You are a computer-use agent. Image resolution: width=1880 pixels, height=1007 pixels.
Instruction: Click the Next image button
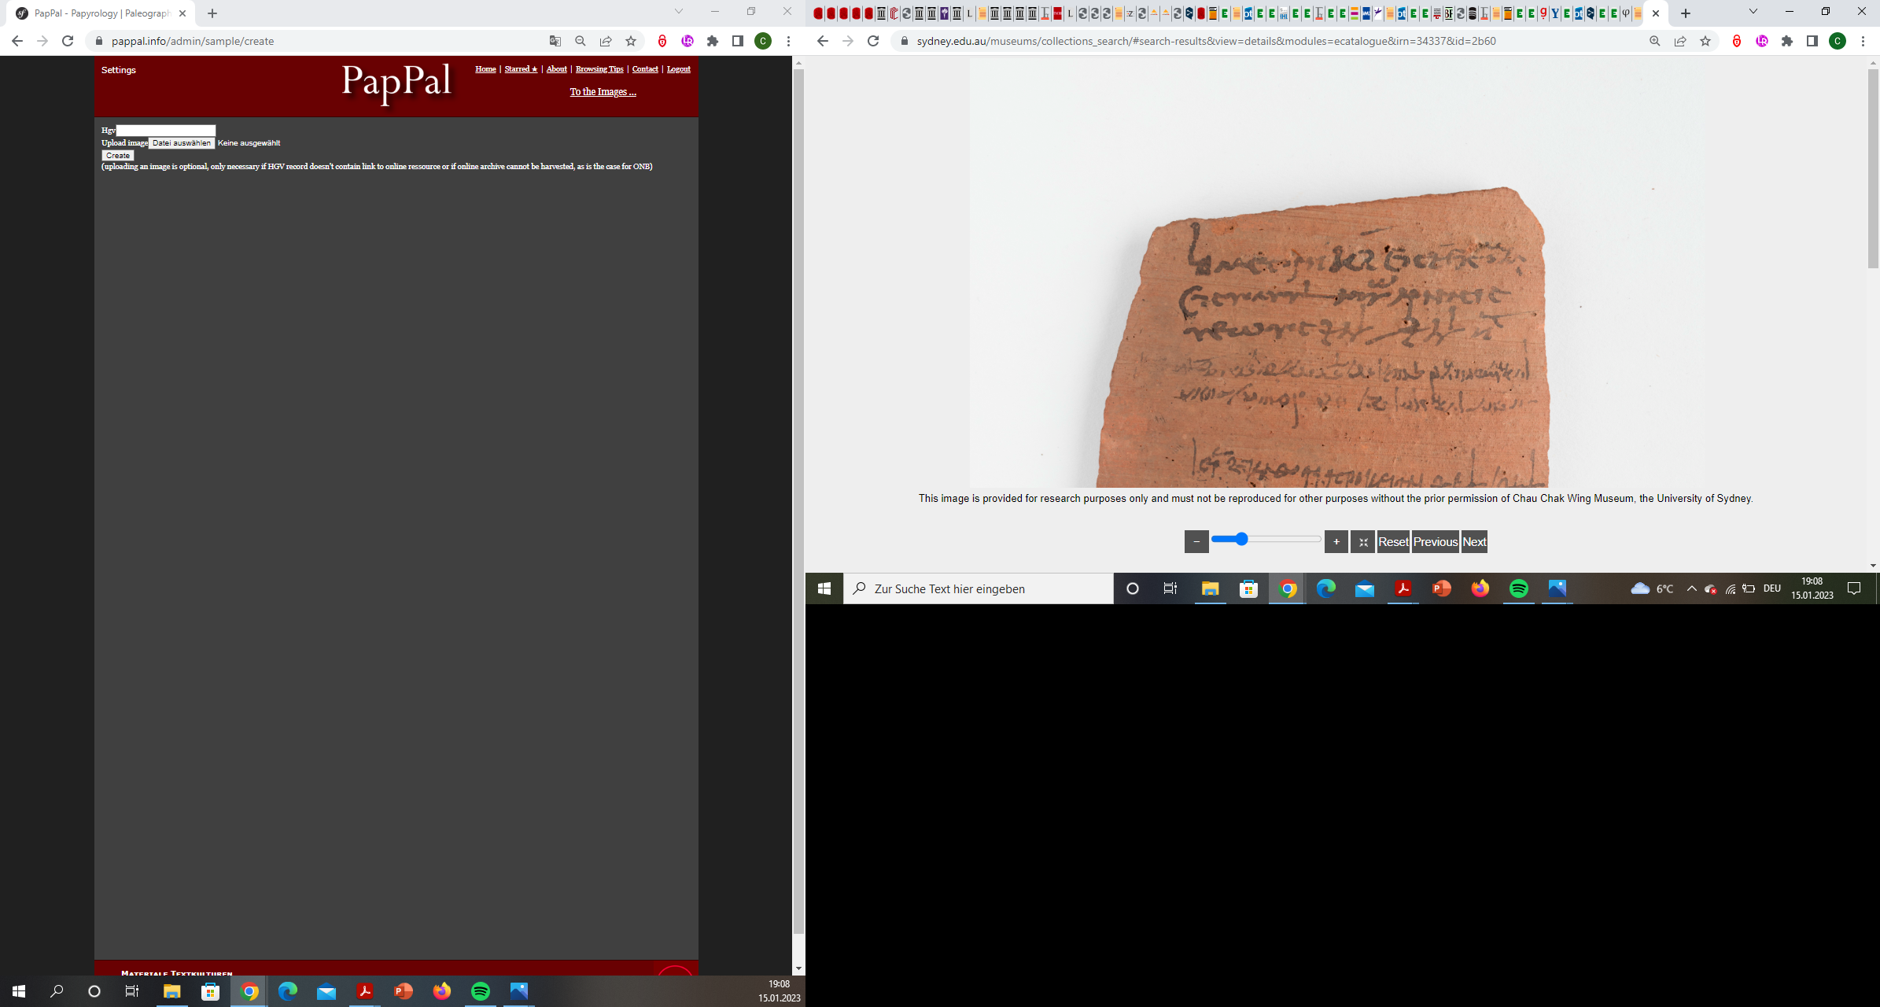click(1474, 541)
